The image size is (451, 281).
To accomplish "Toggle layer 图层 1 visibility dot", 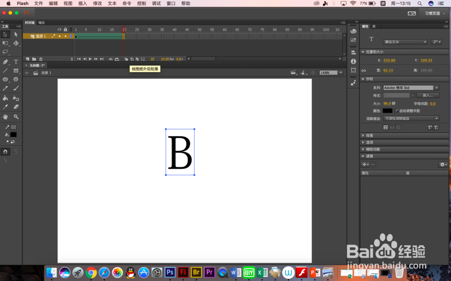I will 60,36.
